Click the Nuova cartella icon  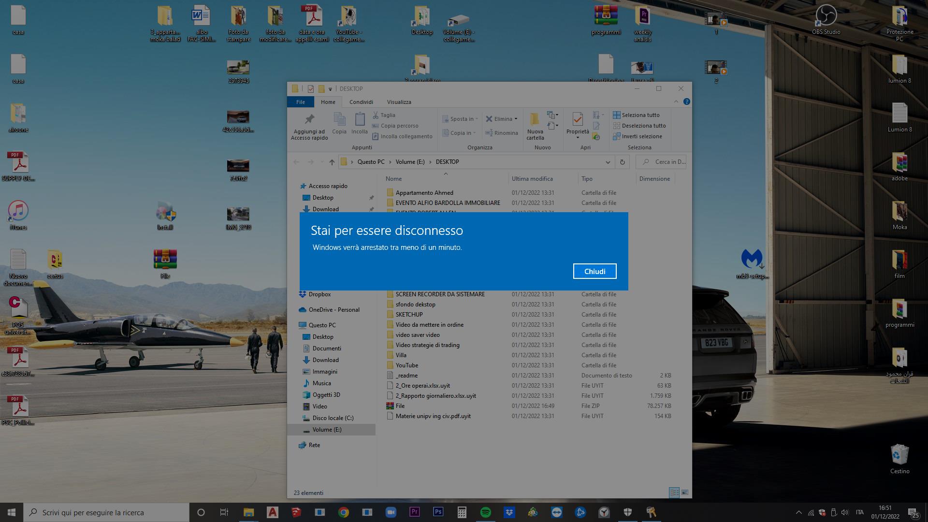tap(535, 119)
